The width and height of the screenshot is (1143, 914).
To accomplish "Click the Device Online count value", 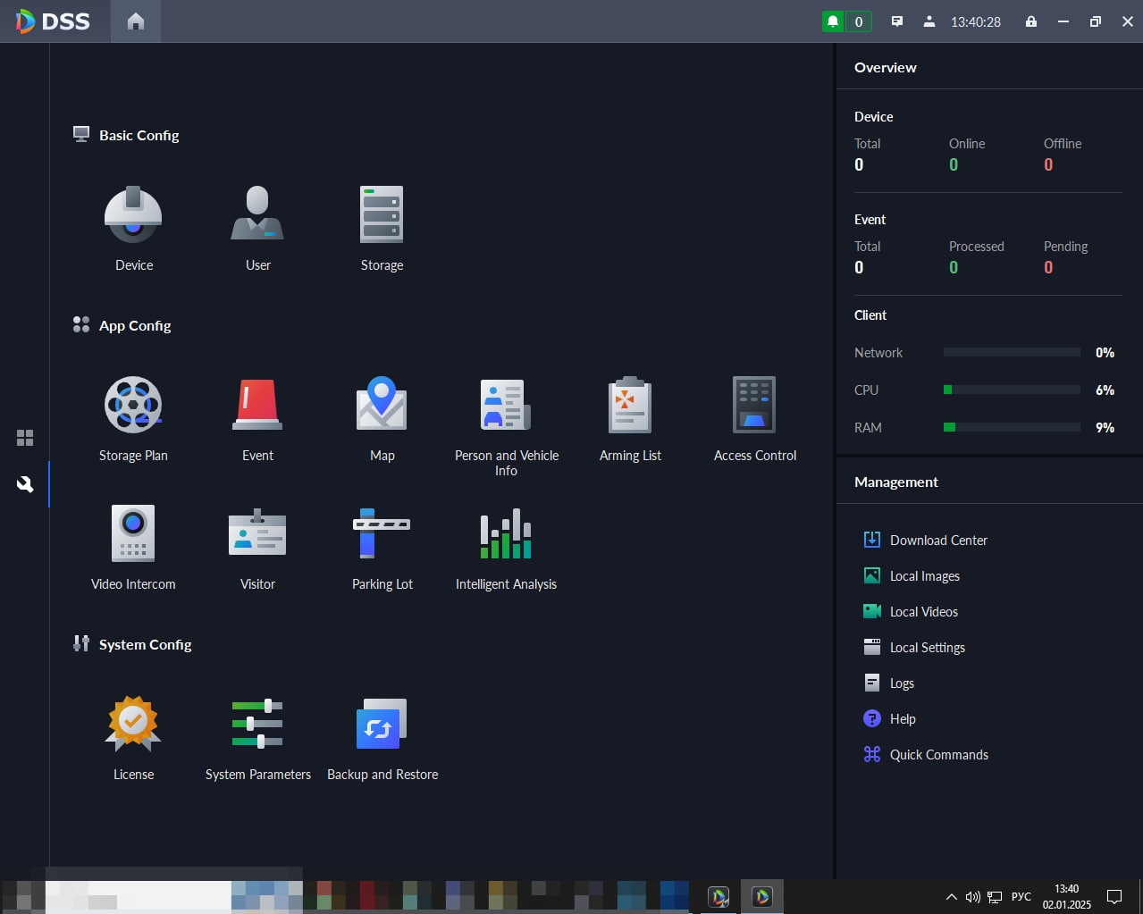I will [954, 164].
